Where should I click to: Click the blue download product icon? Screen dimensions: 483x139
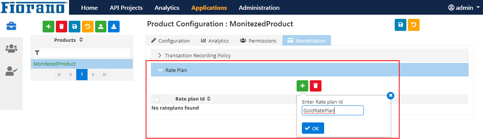click(x=114, y=27)
